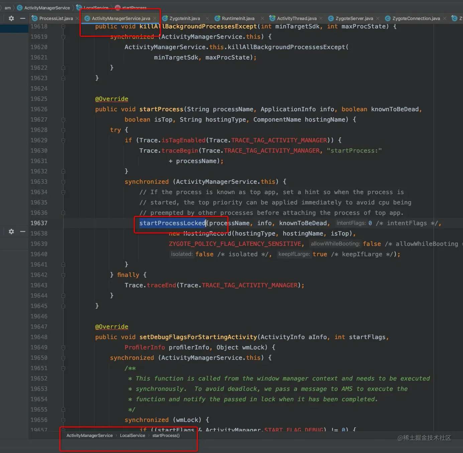Click the RuntimeInit.java tab class icon

[x=217, y=18]
